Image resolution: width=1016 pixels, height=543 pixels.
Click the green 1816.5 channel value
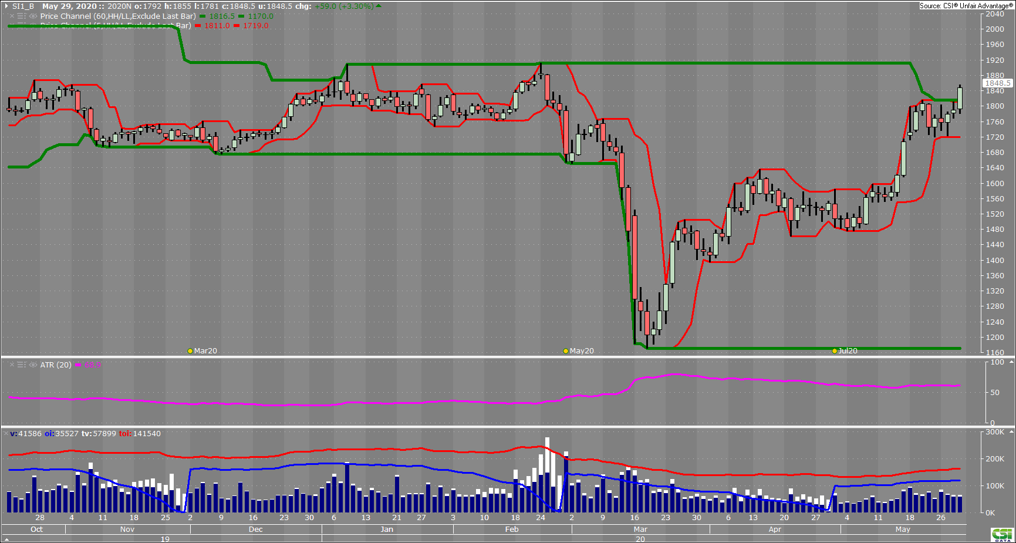(x=222, y=16)
